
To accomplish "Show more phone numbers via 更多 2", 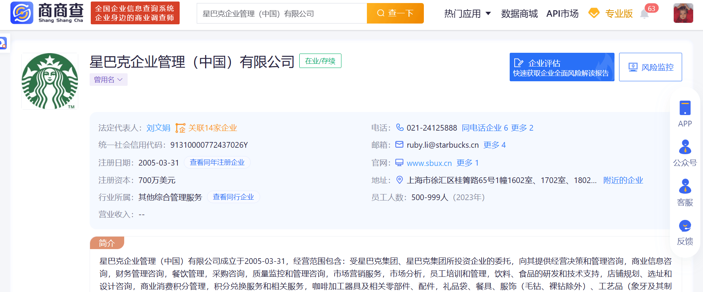I will 522,128.
